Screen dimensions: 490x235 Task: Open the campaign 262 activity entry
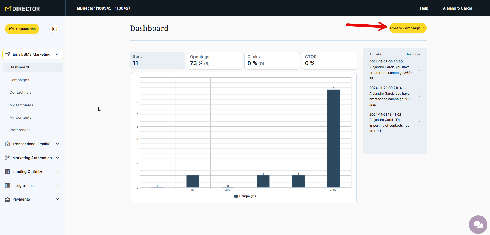(394, 70)
